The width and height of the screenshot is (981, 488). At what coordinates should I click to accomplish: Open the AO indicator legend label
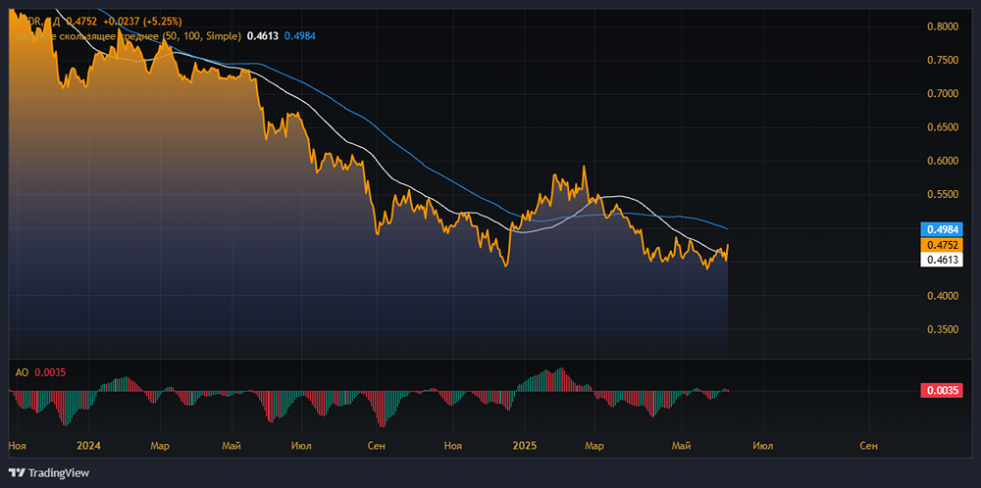point(22,372)
